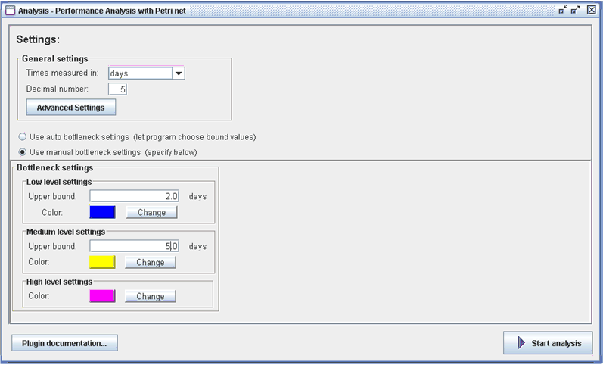
Task: Click the magenta High level color swatch
Action: coord(102,296)
